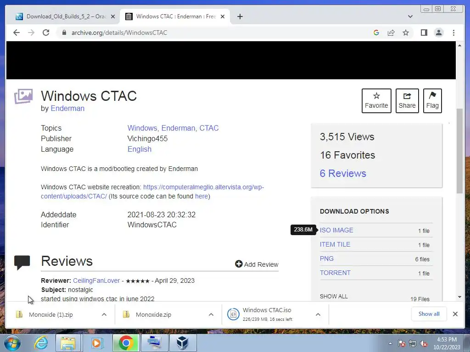Screen dimensions: 470x352
Task: View site info via lock icon
Action: click(64, 33)
